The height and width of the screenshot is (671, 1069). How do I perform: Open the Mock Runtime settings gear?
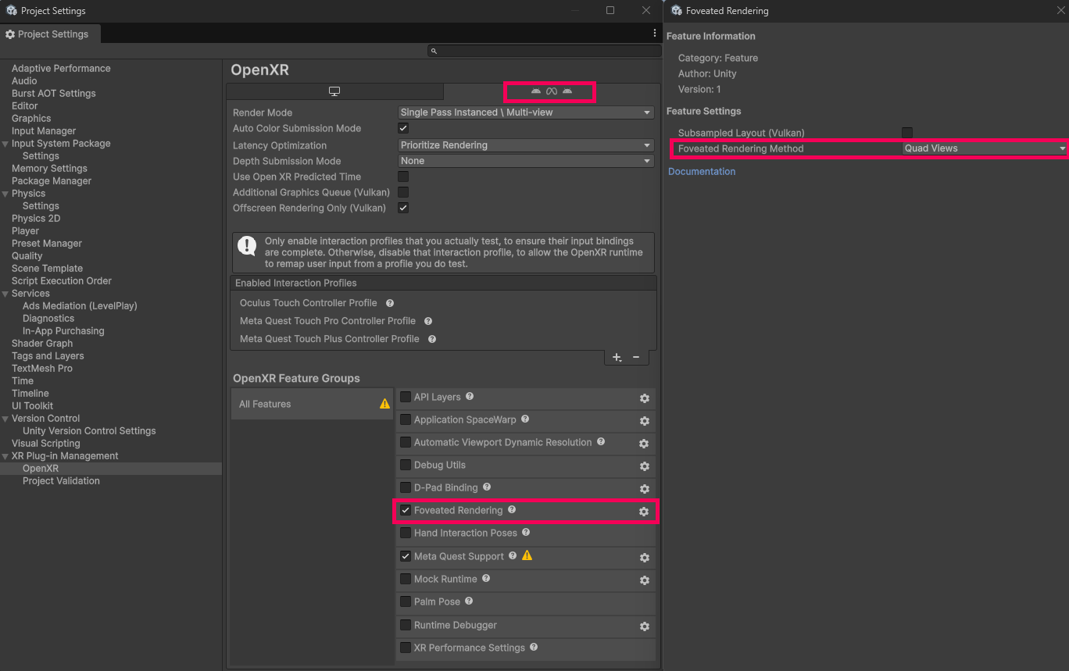coord(644,580)
